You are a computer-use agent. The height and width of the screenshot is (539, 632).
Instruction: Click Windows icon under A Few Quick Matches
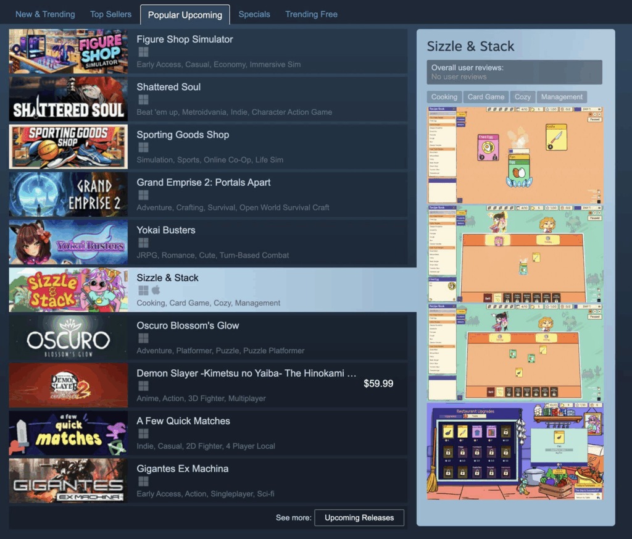[x=143, y=433]
